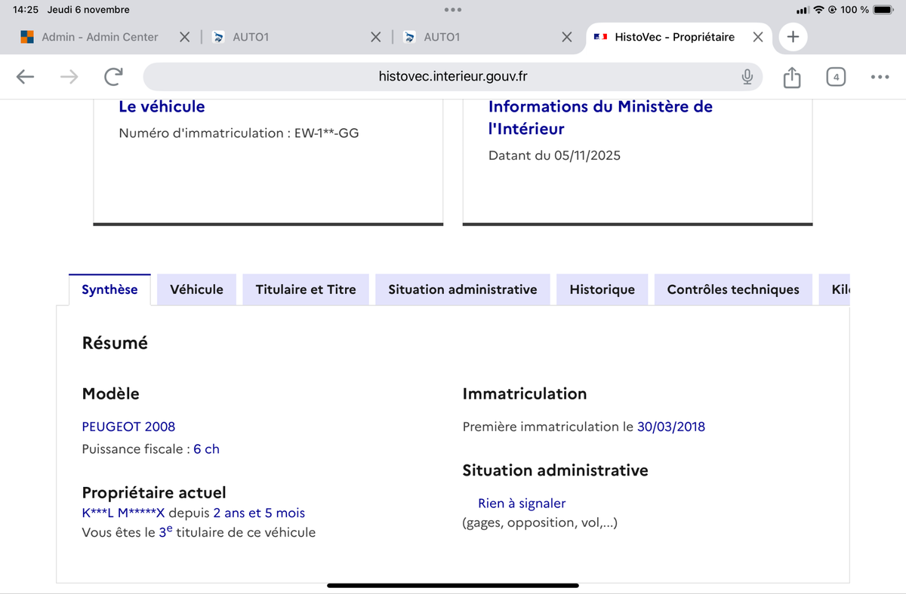Select the Véhicule tab
The image size is (906, 594).
coord(196,289)
